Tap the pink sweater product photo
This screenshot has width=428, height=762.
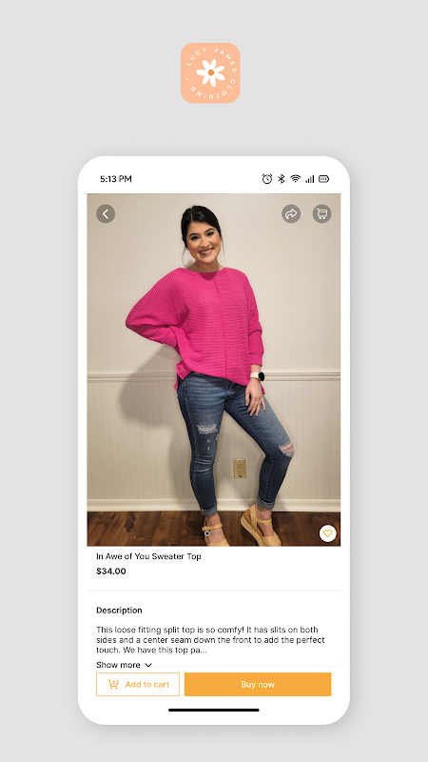pyautogui.click(x=213, y=370)
